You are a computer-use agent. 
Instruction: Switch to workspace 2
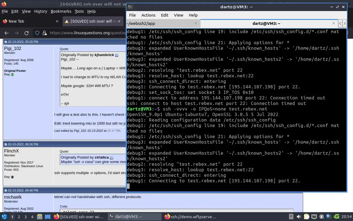coord(19,217)
